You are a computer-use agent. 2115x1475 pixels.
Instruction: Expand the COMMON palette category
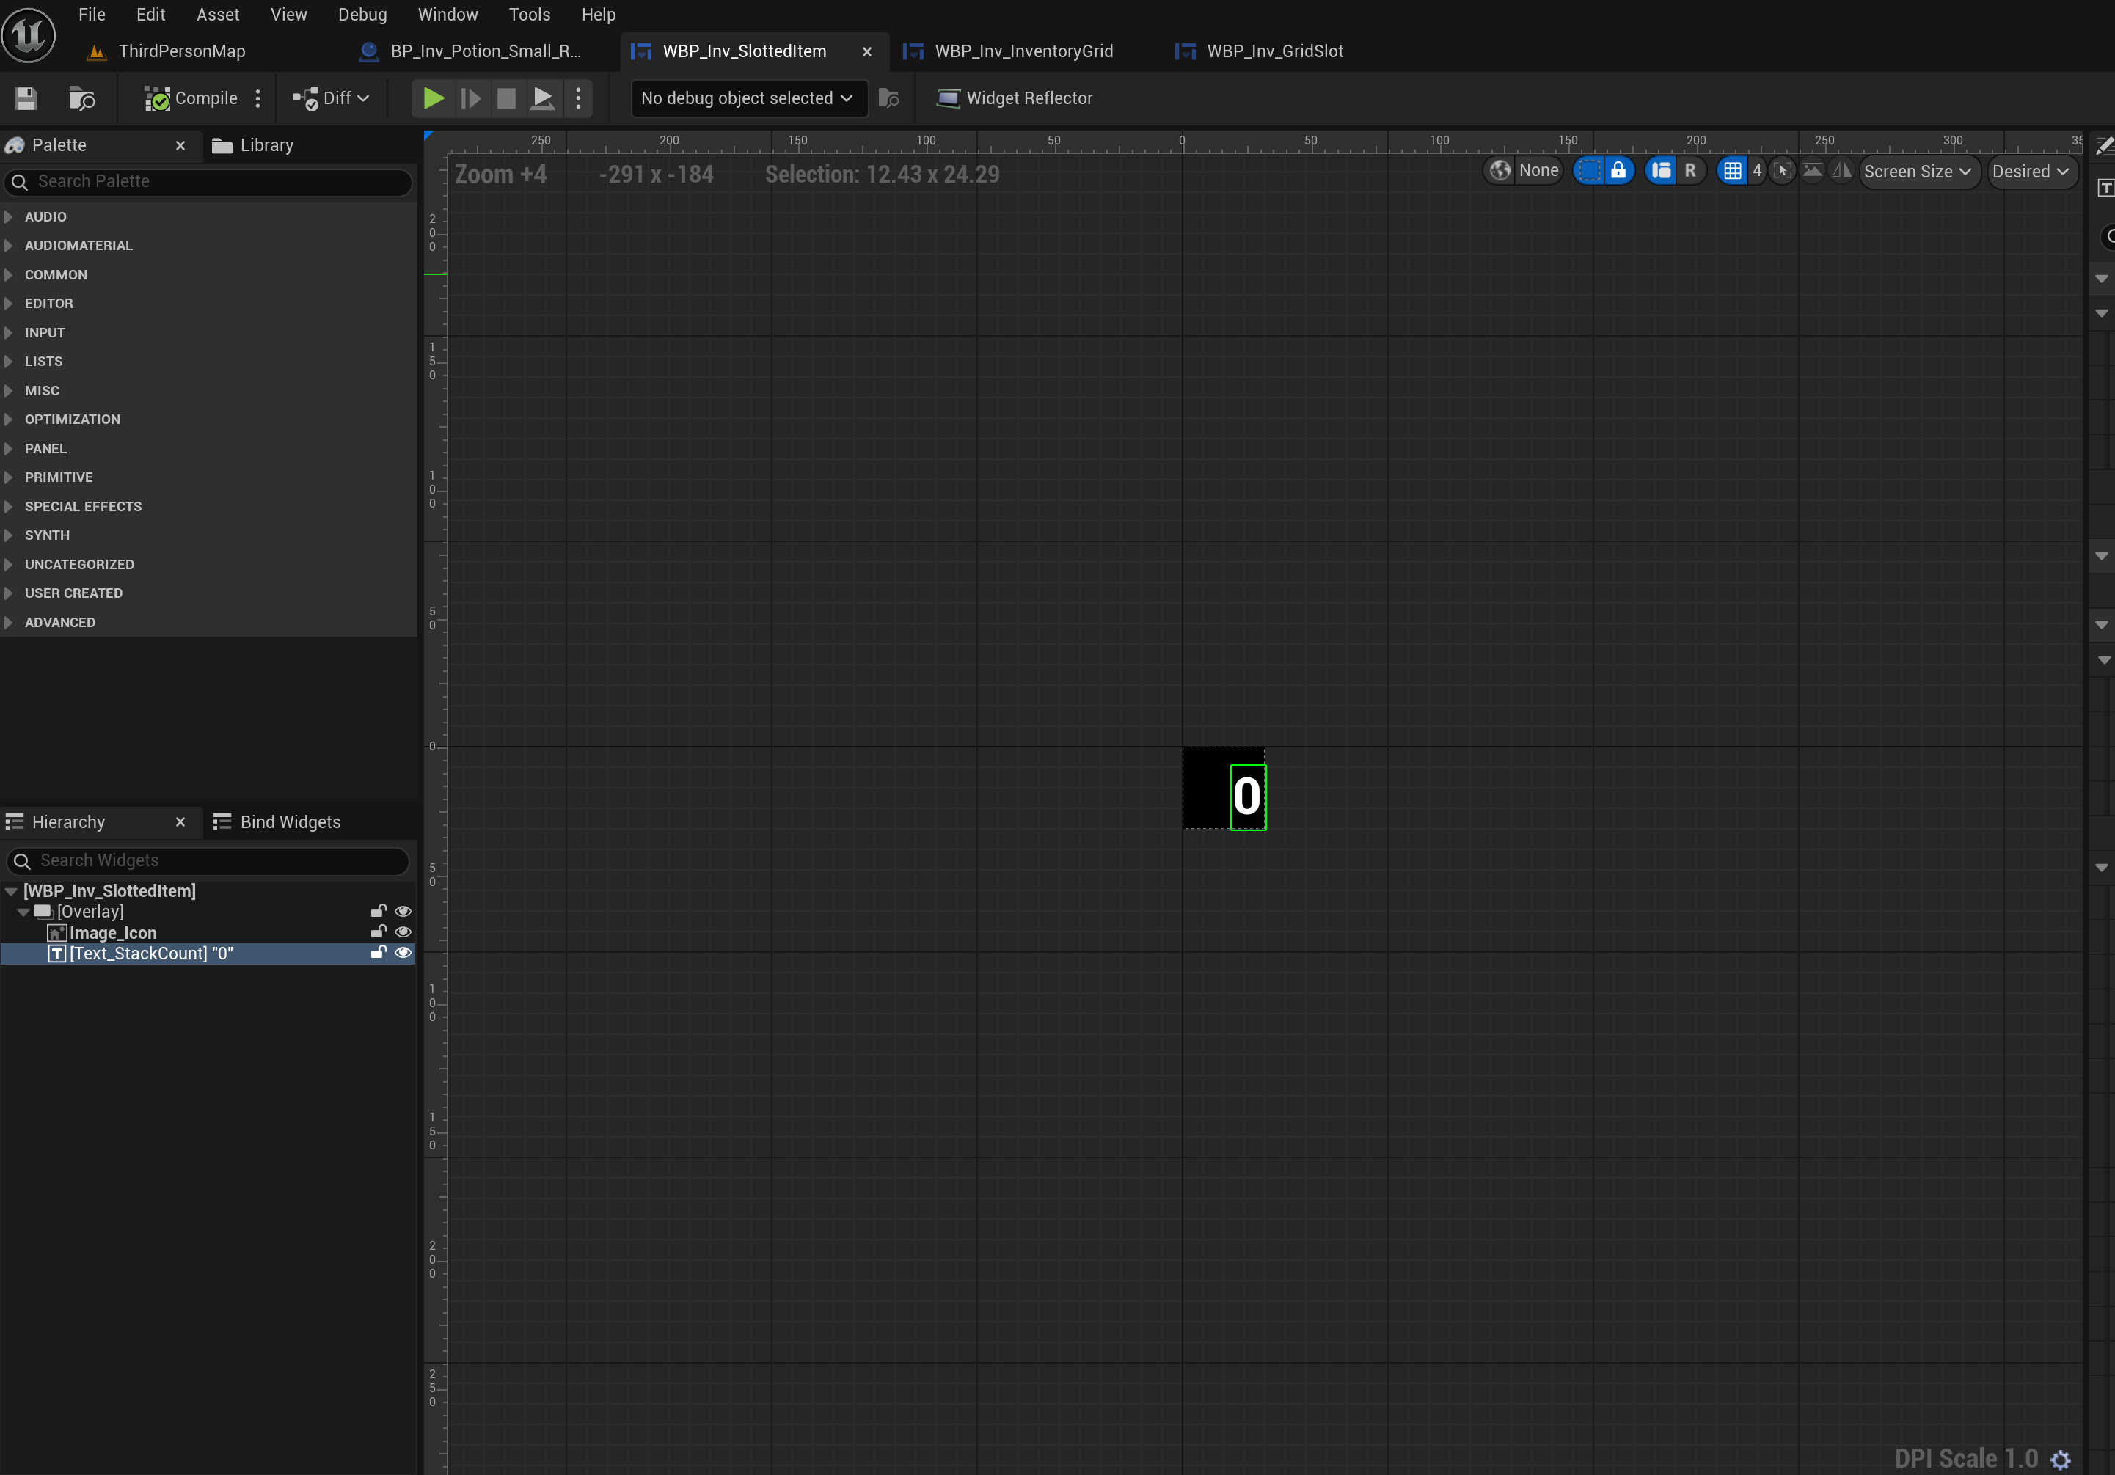pos(55,274)
